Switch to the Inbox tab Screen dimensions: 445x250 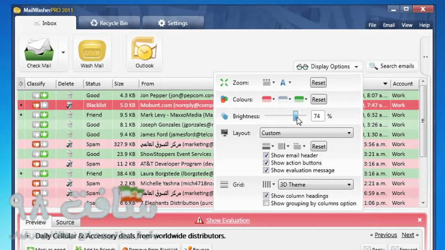(45, 23)
